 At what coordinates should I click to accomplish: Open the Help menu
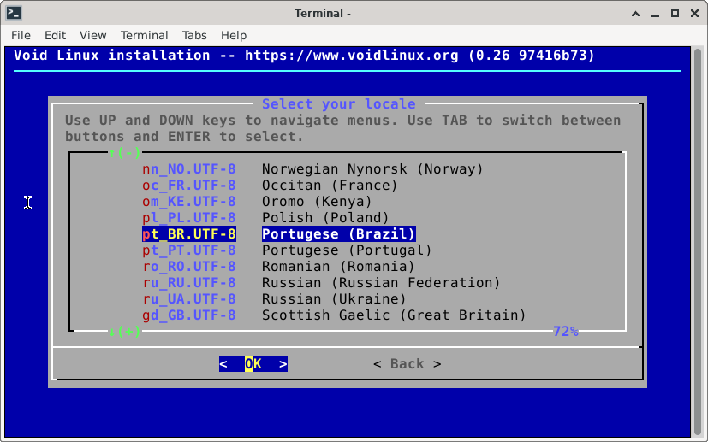point(234,35)
